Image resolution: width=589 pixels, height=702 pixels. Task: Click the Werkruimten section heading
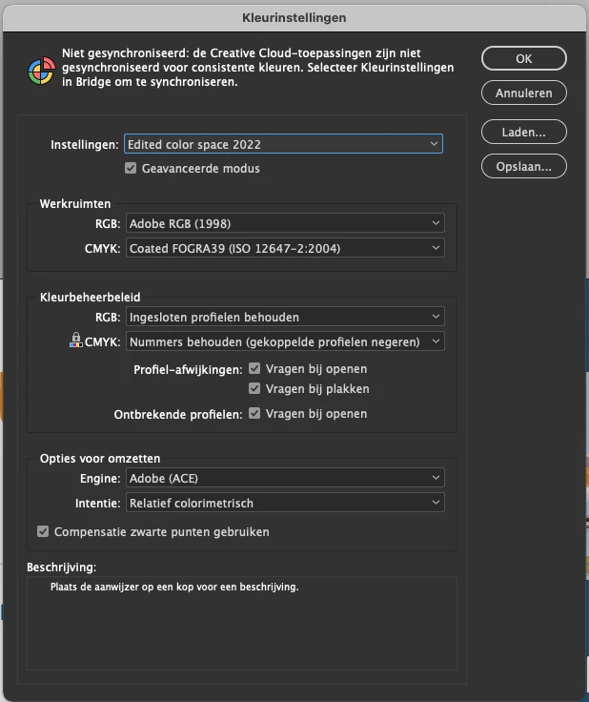point(75,204)
